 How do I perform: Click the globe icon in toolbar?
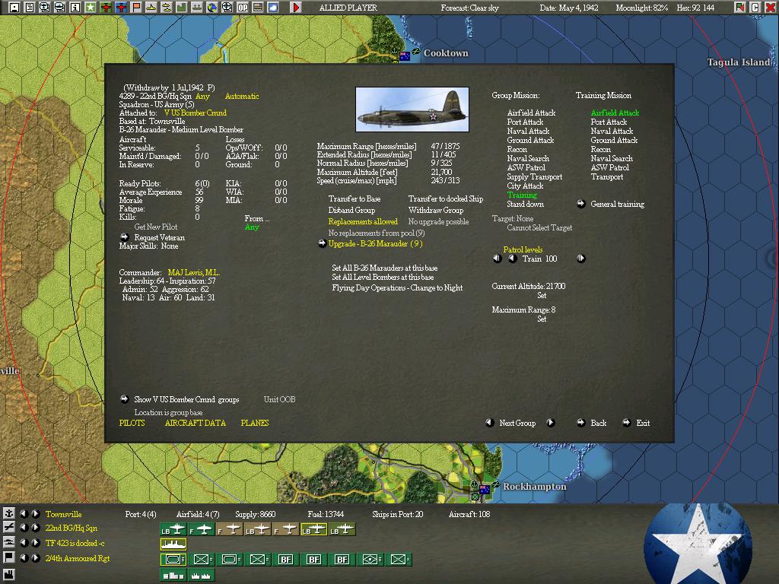(211, 7)
